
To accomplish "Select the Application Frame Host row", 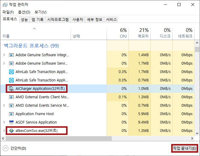I will [98, 114].
